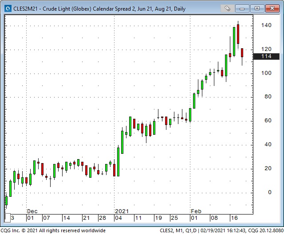Close the CLES2M21 chart window
Viewport: 284px width, 234px height.
[x=272, y=8]
